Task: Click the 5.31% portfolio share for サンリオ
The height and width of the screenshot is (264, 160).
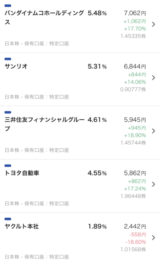Action: pyautogui.click(x=97, y=67)
